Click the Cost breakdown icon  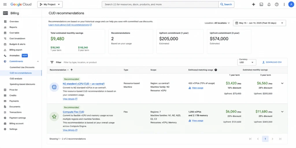click(x=5, y=38)
